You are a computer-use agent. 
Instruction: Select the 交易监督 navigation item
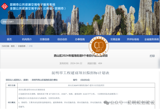[x=115, y=39]
